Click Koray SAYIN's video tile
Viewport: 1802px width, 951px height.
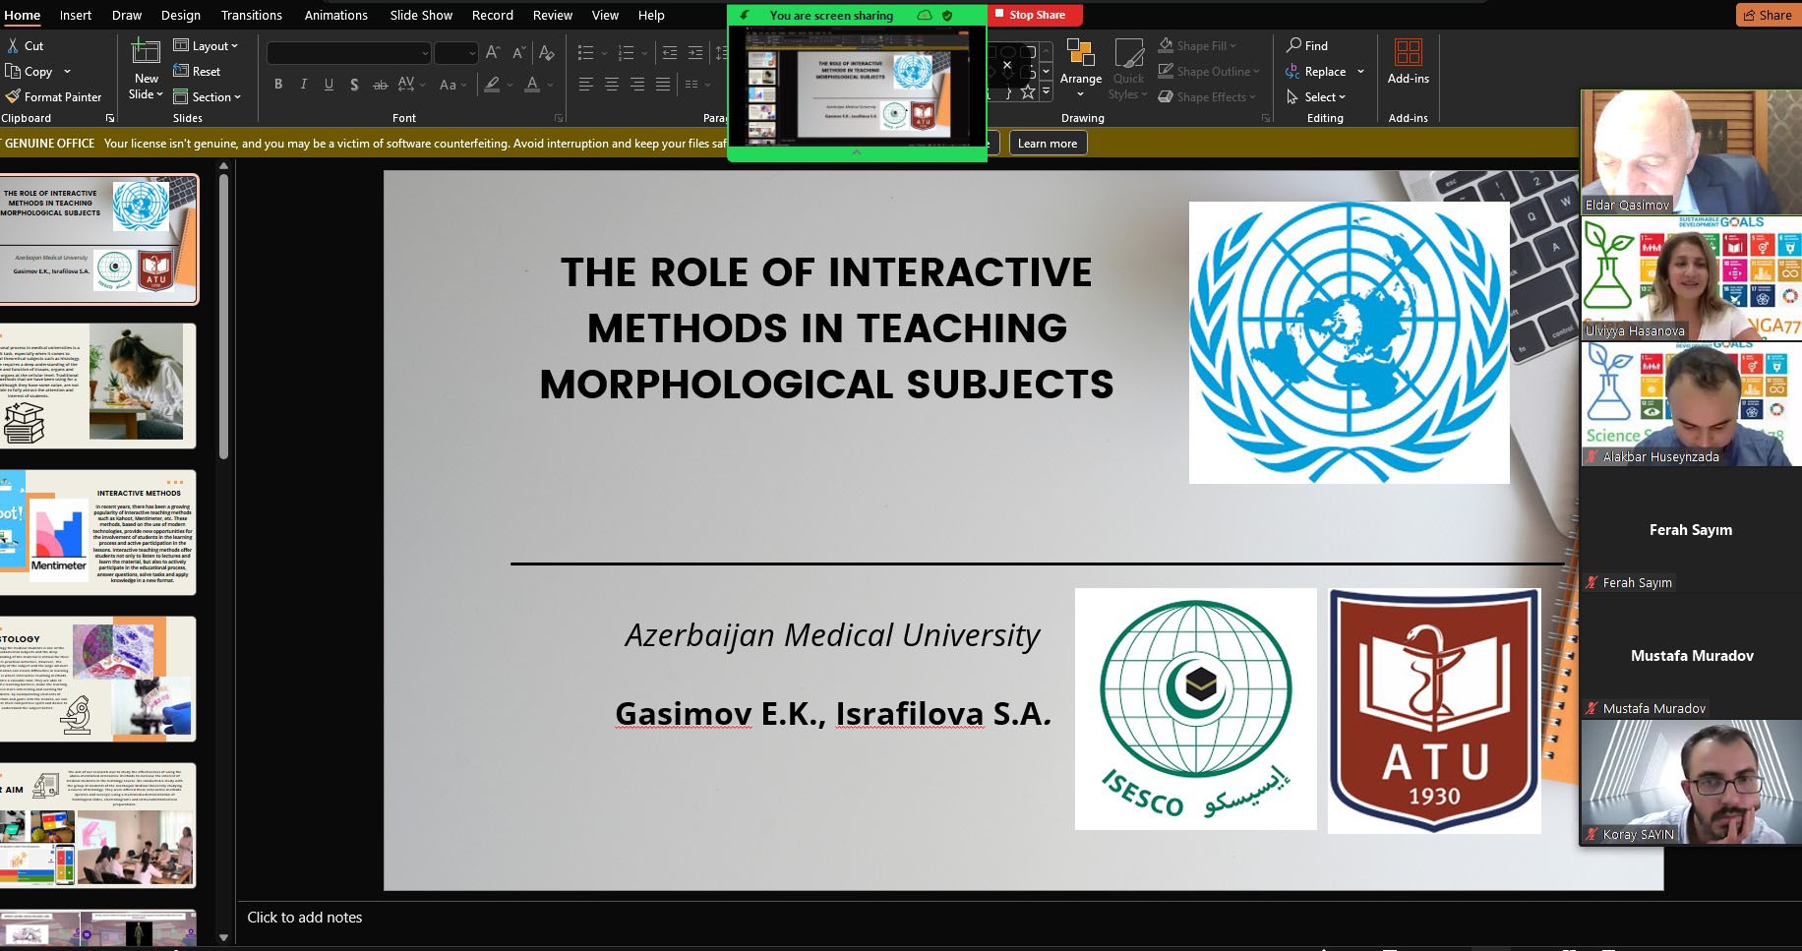tap(1691, 782)
